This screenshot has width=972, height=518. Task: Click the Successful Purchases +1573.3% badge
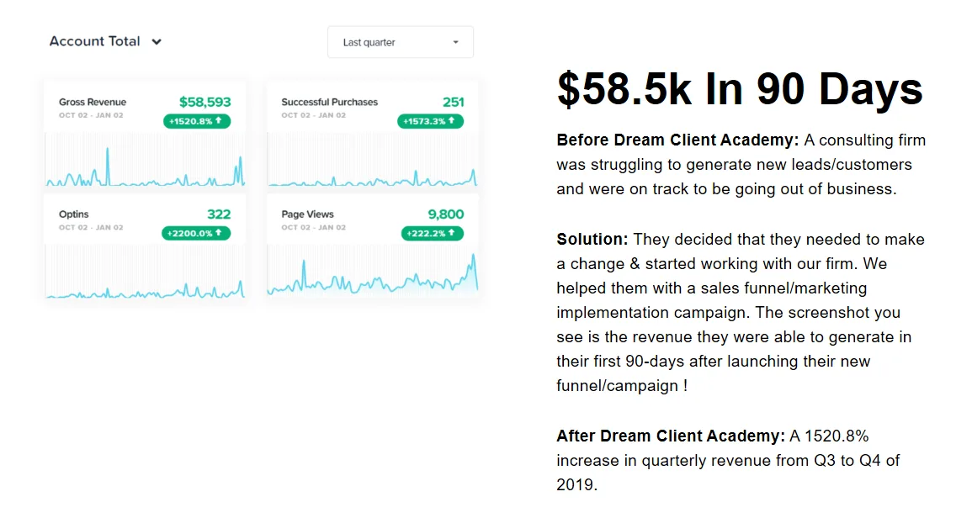pos(430,121)
